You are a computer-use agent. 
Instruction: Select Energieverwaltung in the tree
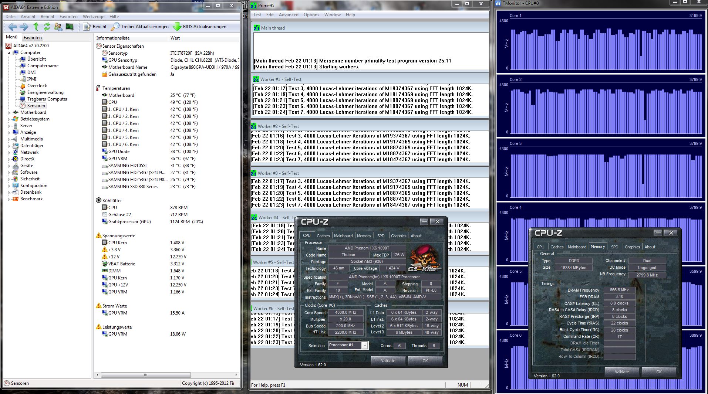point(45,92)
